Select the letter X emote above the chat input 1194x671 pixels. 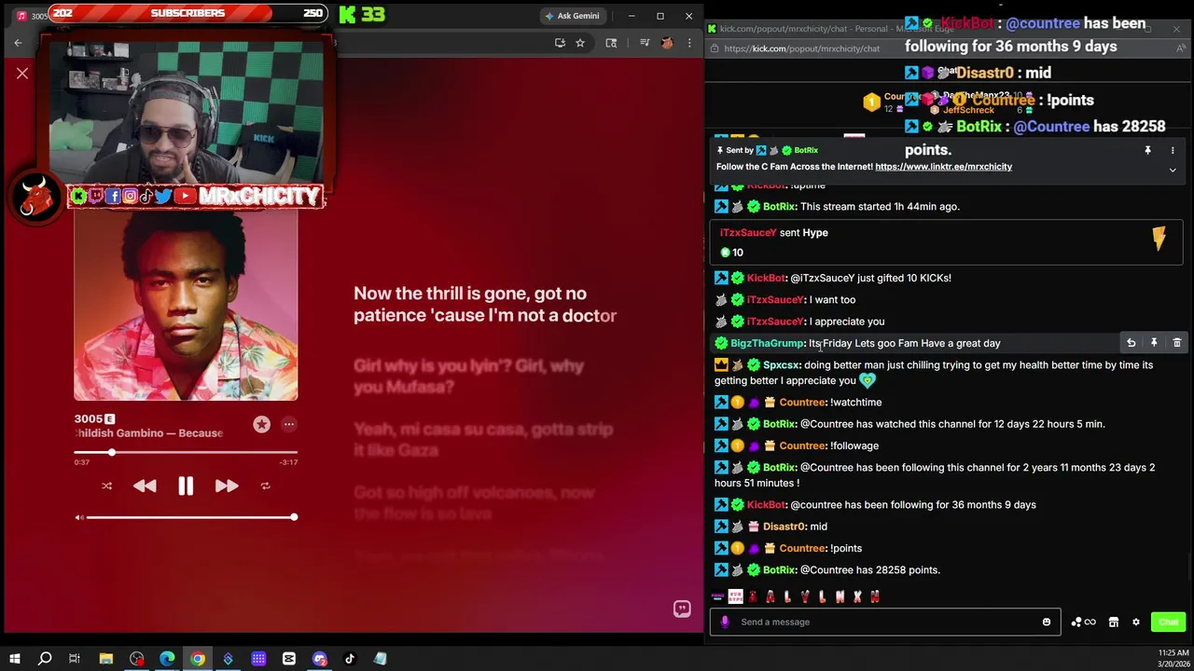click(x=857, y=596)
